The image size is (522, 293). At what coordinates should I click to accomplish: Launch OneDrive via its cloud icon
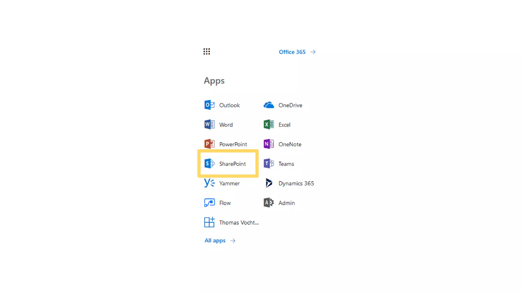tap(269, 105)
